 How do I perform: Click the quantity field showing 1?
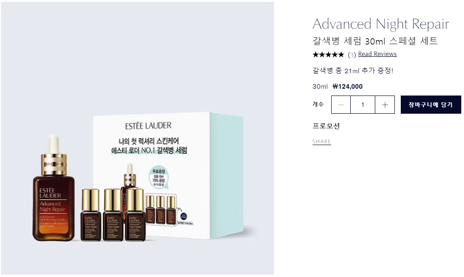click(363, 105)
